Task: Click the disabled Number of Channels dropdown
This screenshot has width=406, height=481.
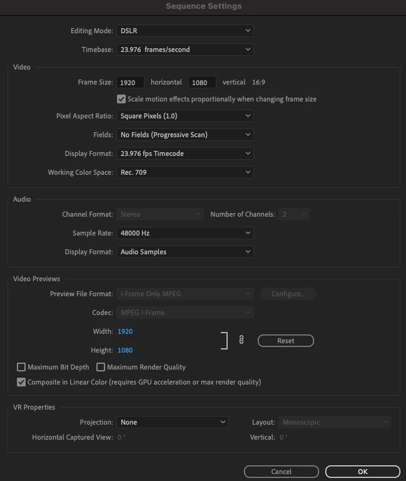Action: (x=294, y=214)
